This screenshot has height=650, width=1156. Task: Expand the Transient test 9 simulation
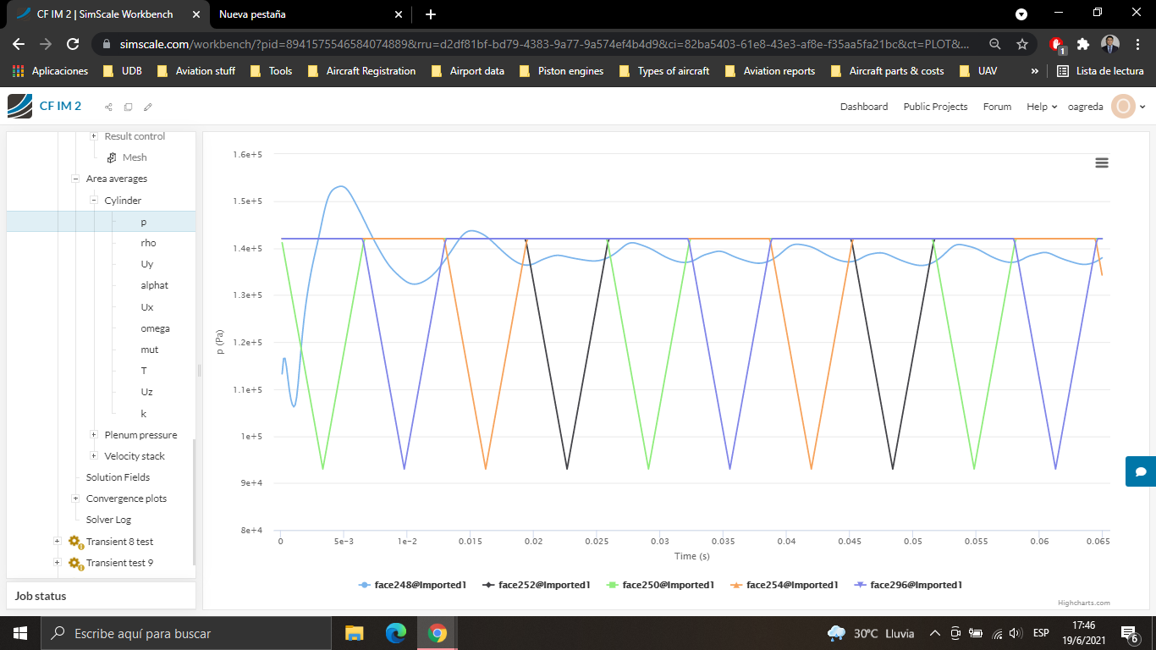tap(57, 563)
